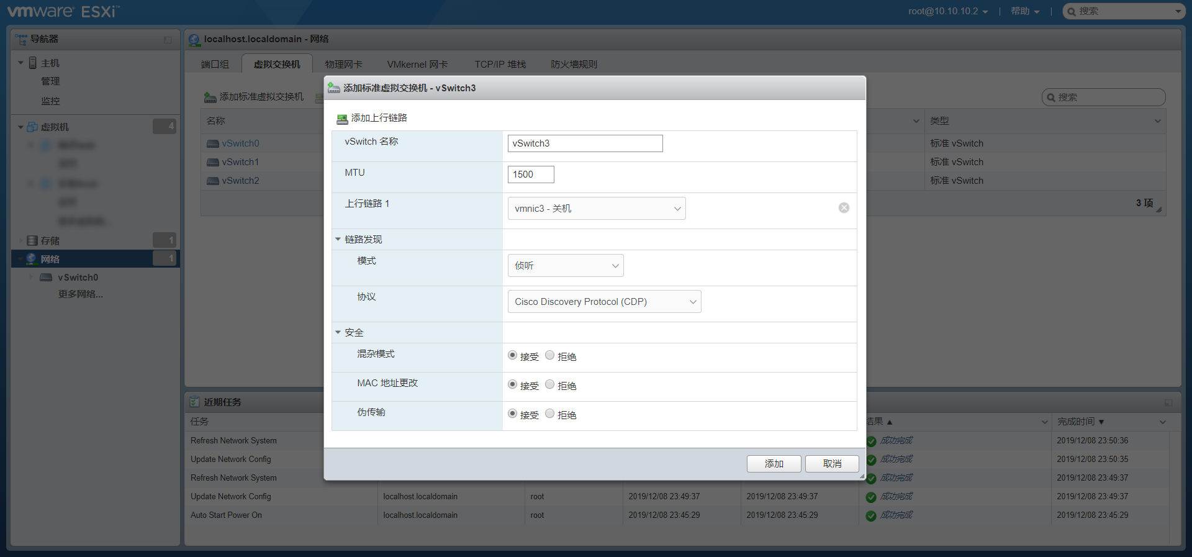Collapse the 虚拟机 tree node
Viewport: 1192px width, 557px height.
click(20, 127)
